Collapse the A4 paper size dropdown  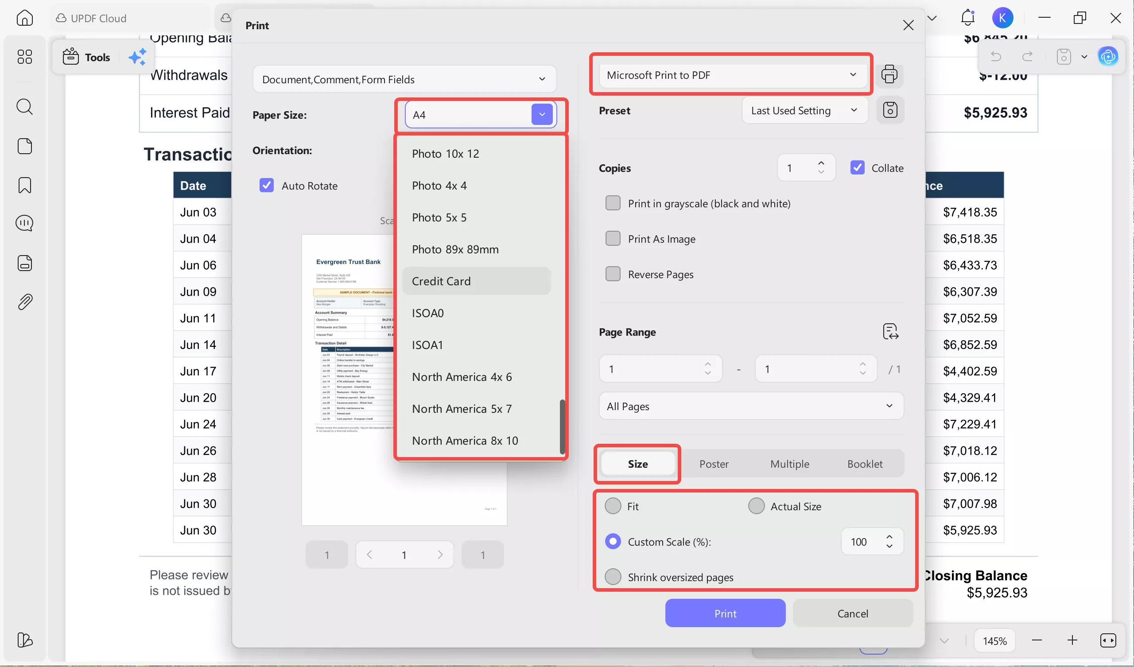point(542,114)
